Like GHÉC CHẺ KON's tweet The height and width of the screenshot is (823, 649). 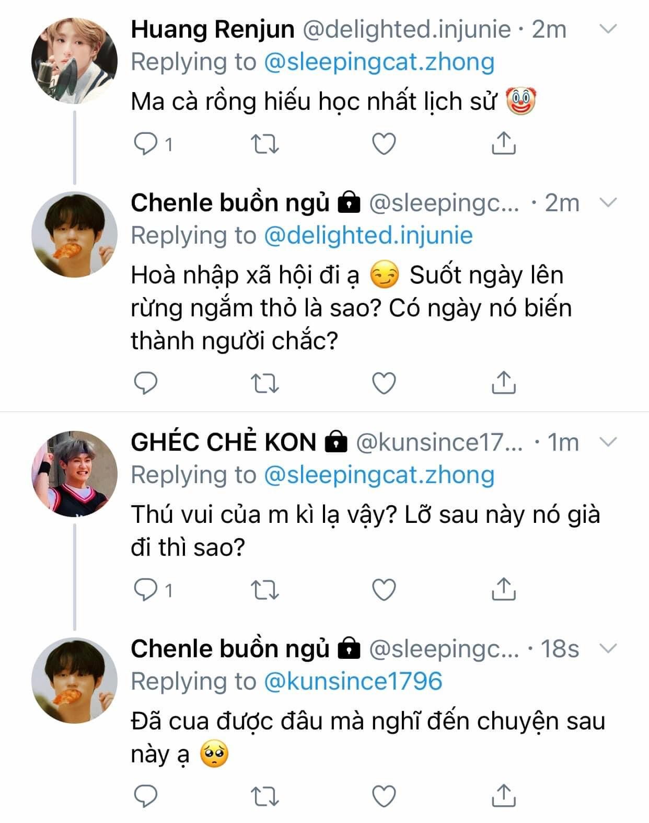pyautogui.click(x=384, y=590)
